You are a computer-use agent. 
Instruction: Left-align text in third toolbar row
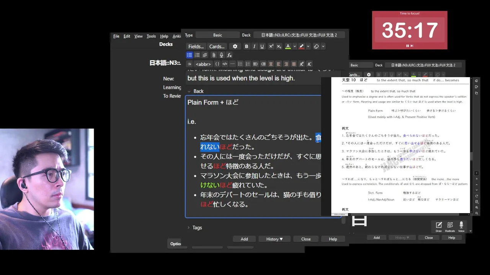279,64
